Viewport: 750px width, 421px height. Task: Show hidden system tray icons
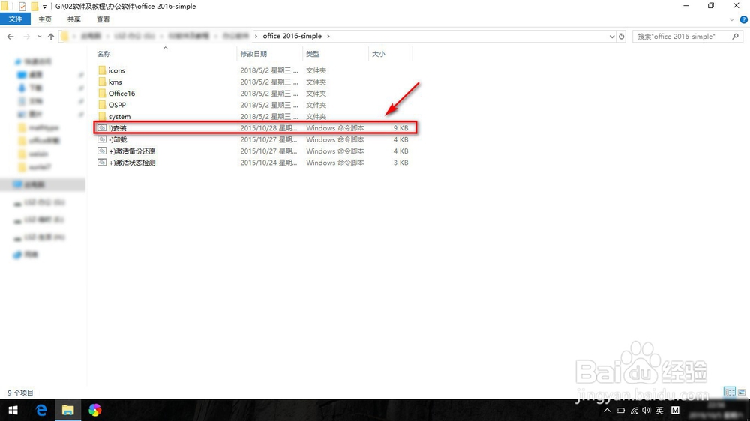(607, 410)
